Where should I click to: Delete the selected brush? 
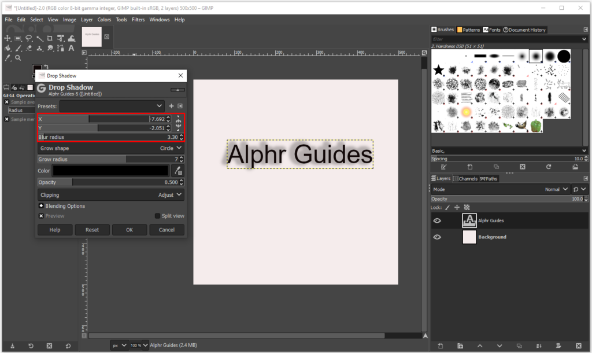click(x=522, y=167)
